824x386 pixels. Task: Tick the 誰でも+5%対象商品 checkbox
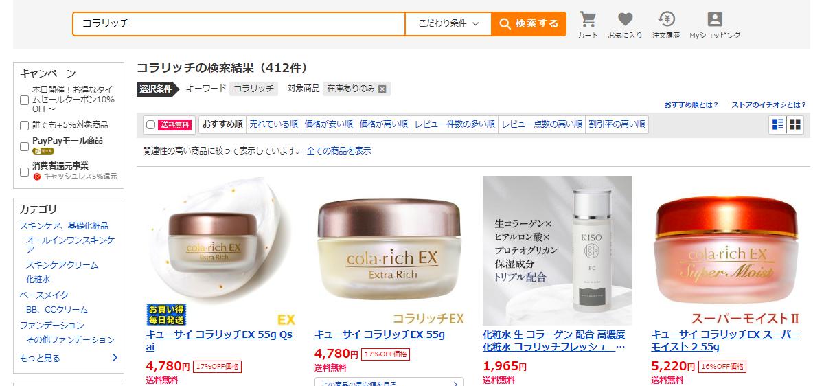pos(25,126)
